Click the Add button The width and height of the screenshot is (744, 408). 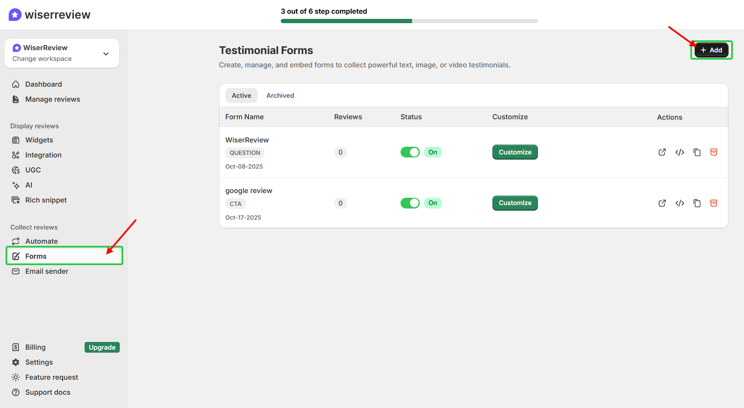[711, 50]
